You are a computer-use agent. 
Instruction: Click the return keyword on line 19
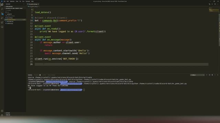point(48,45)
